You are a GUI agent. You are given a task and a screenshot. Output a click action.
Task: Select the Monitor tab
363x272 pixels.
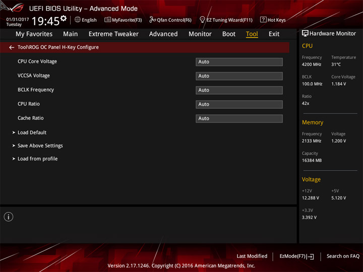pyautogui.click(x=200, y=34)
